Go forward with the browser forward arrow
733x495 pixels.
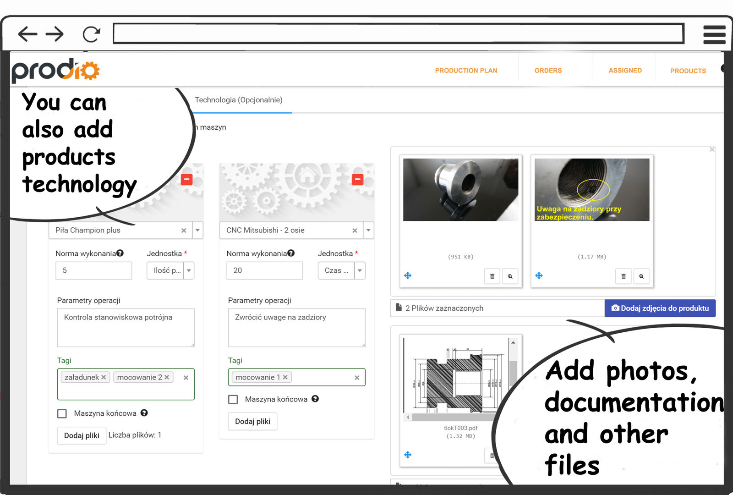click(x=55, y=34)
